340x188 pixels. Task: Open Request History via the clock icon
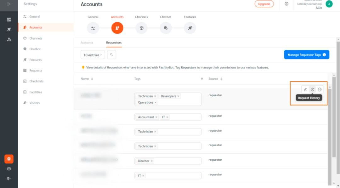pyautogui.click(x=312, y=89)
